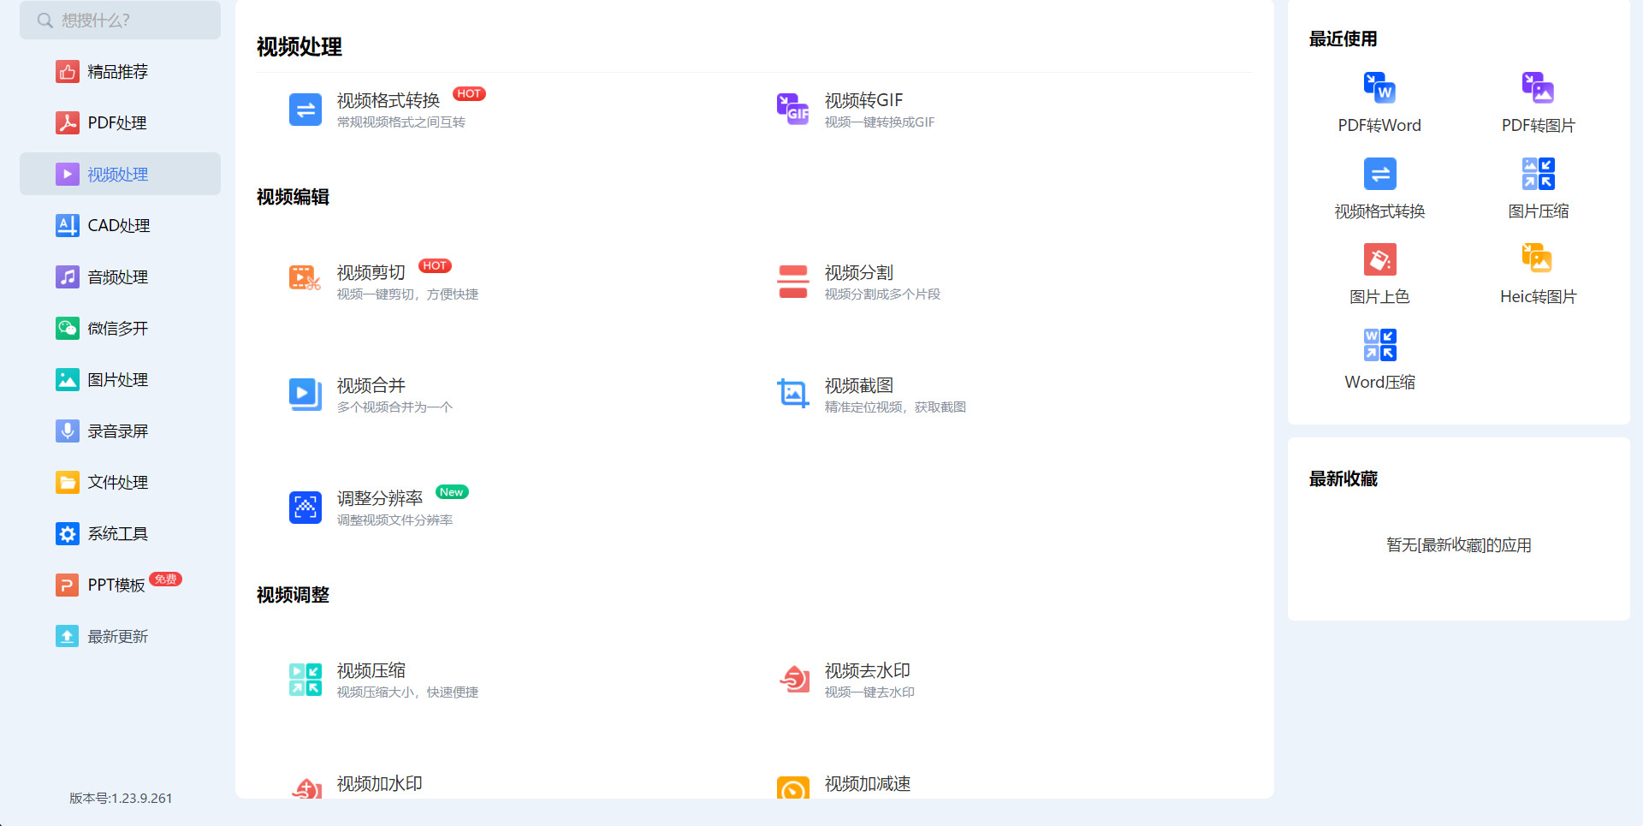1643x826 pixels.
Task: Open recent 图片压缩 icon
Action: click(1538, 174)
